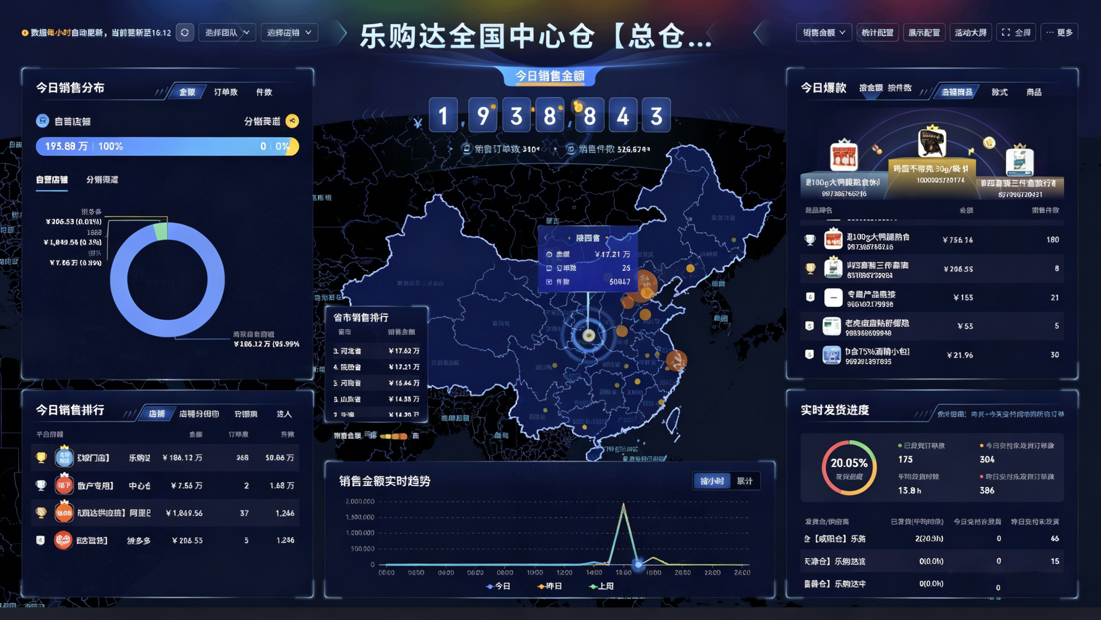Open the 统计配置 settings
Viewport: 1101px width, 620px height.
click(x=877, y=32)
